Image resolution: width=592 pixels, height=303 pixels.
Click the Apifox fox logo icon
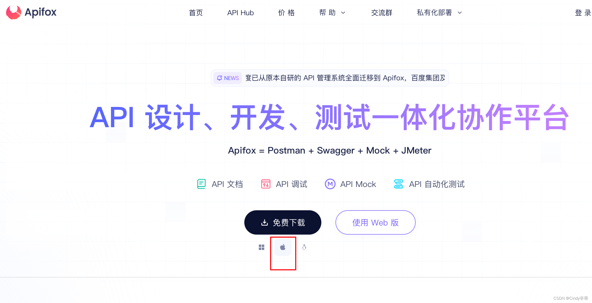(x=14, y=12)
